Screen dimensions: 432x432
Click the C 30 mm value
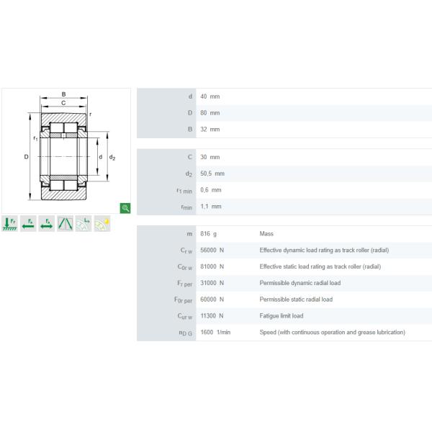coord(210,157)
